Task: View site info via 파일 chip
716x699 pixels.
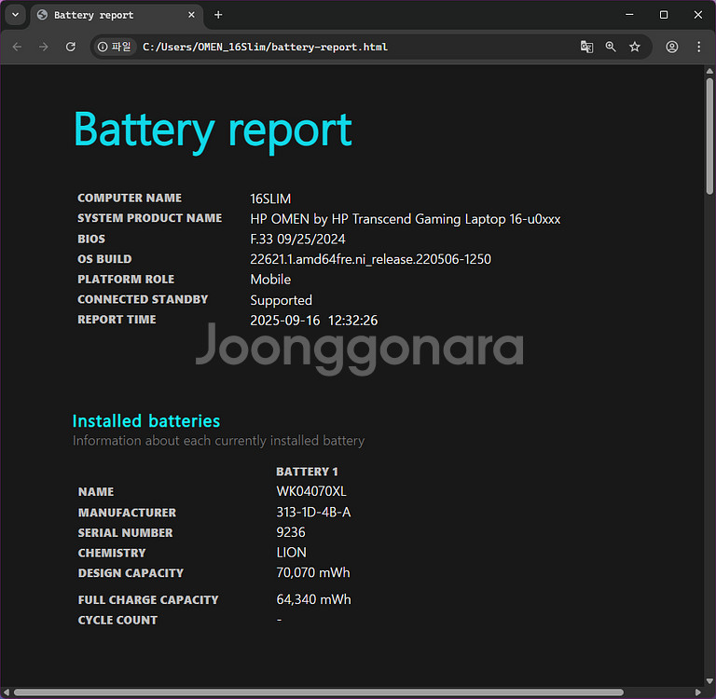Action: point(115,47)
